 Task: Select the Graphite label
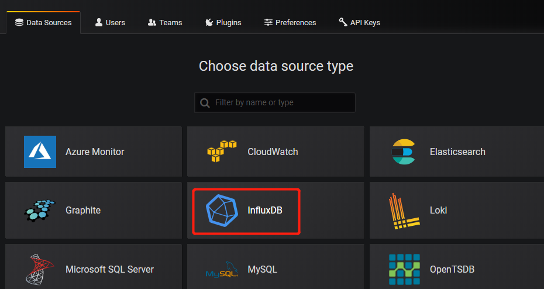tap(83, 210)
